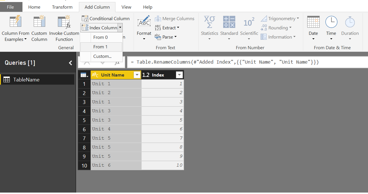This screenshot has width=368, height=194.
Task: Open the Rounding dropdown
Action: point(276,28)
